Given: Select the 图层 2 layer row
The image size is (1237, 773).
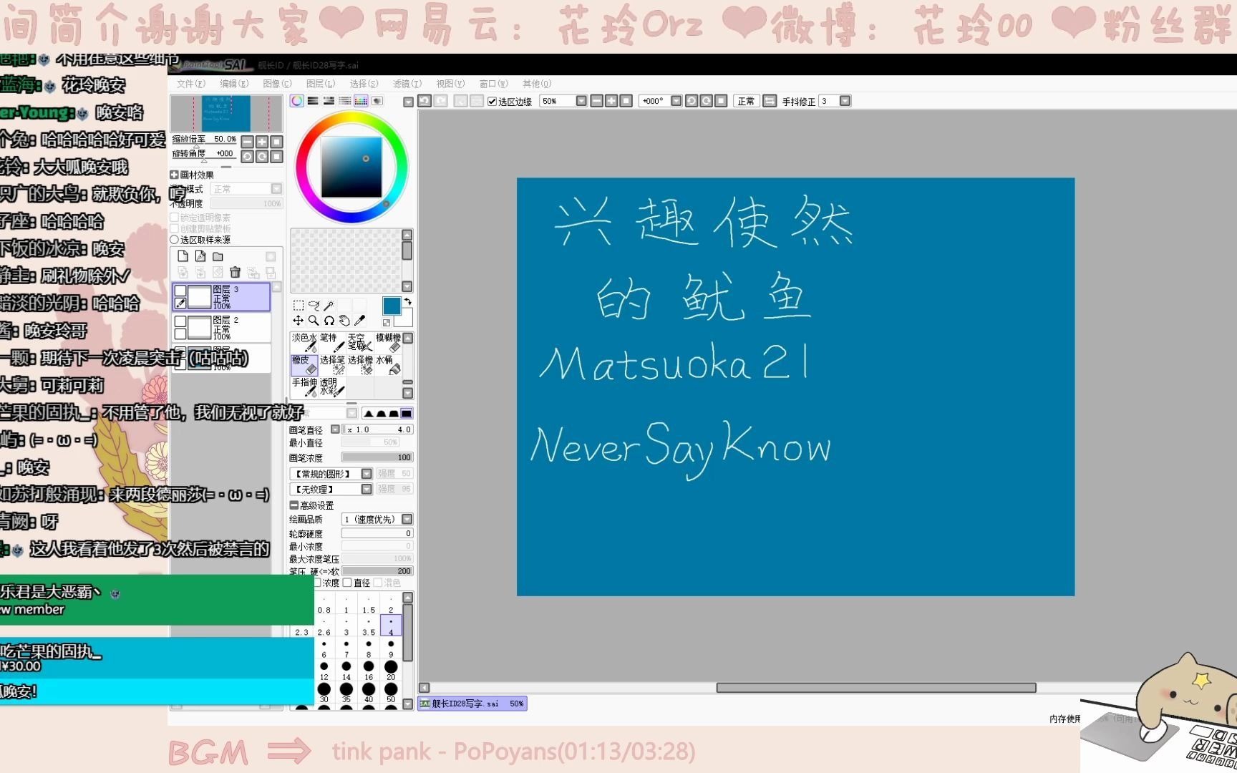Looking at the screenshot, I should (222, 328).
